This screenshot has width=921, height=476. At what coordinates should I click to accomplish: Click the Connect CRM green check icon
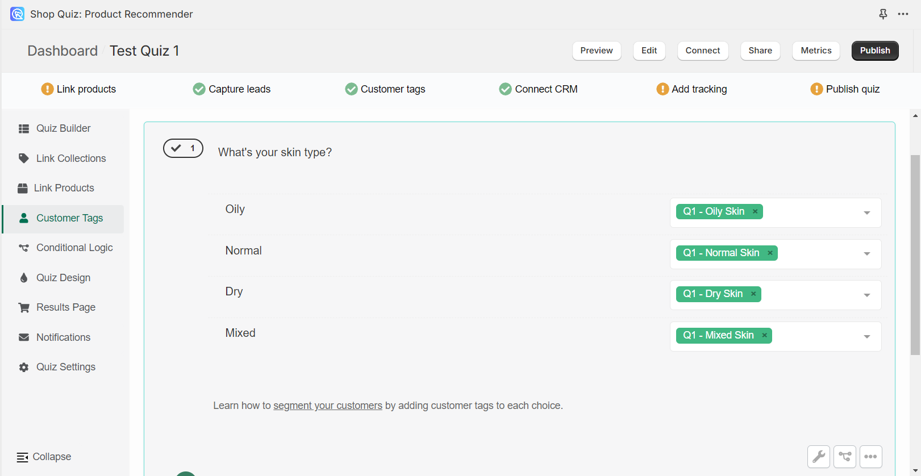click(505, 89)
